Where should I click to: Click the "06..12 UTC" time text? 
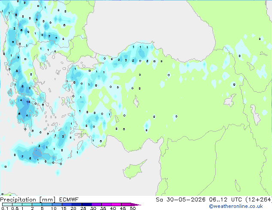[225, 200]
